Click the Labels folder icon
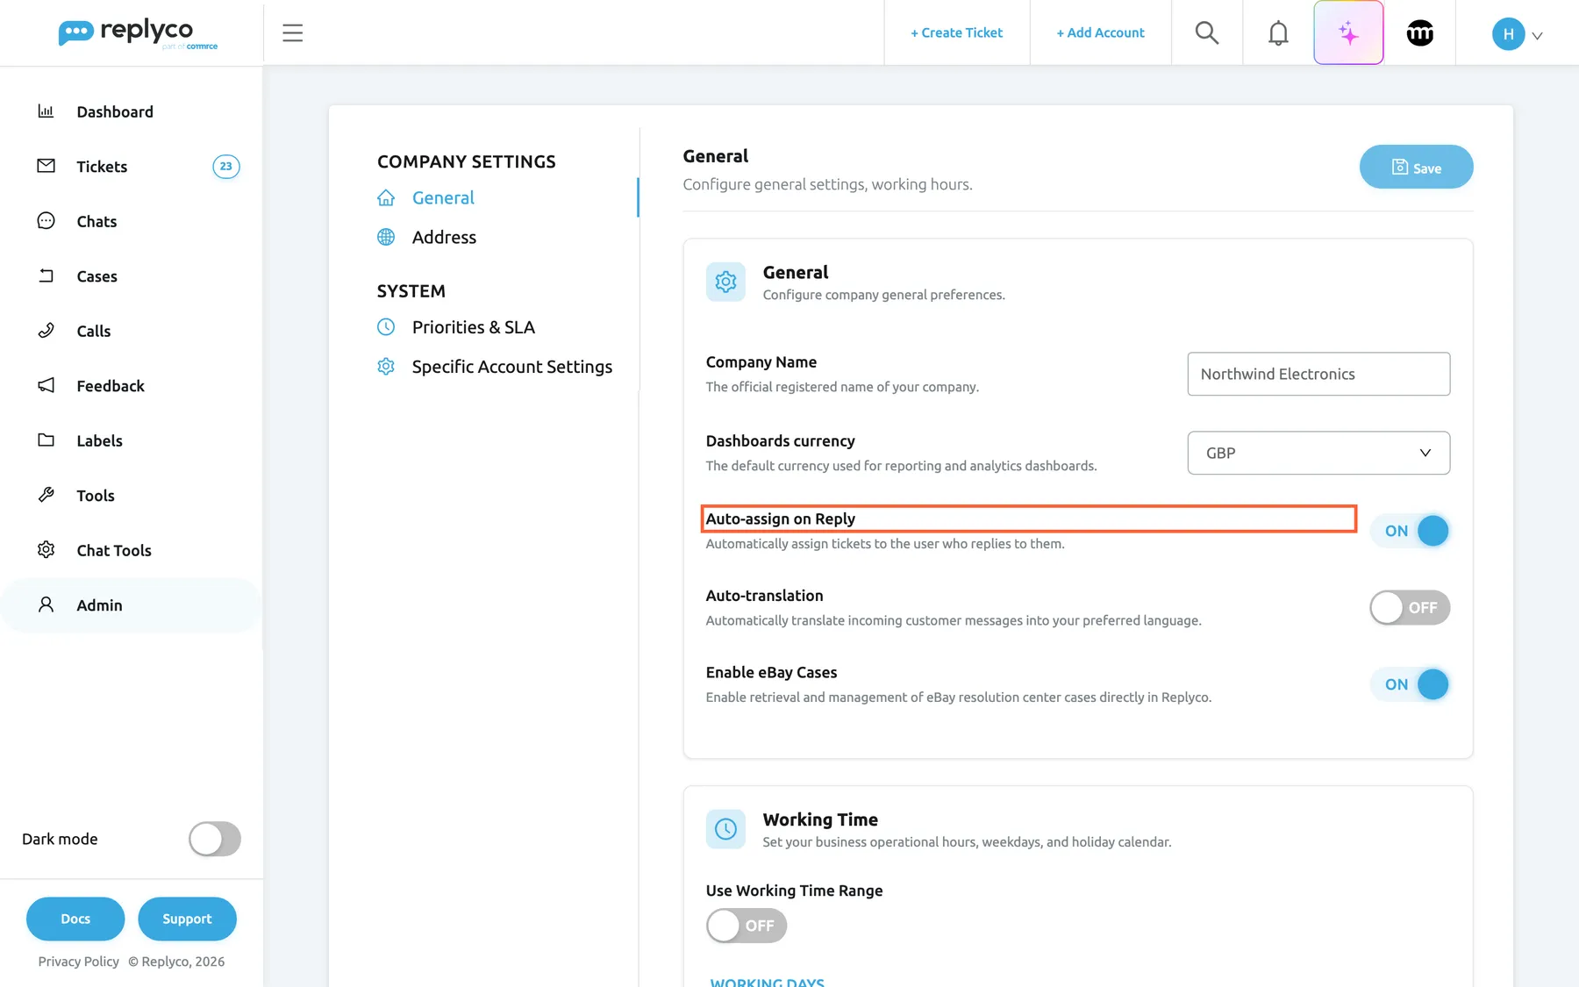 (46, 440)
